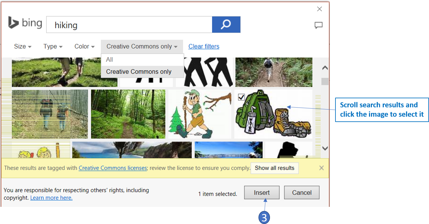Viewport: 429px width, 224px height.
Task: Close the Bing image search dialog
Action: pos(319,9)
